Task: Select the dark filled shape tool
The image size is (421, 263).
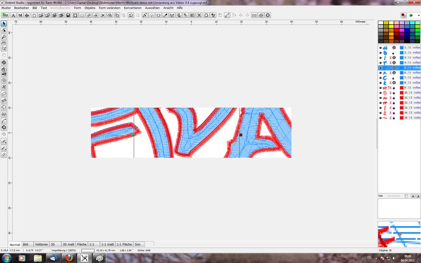Action: (4, 63)
